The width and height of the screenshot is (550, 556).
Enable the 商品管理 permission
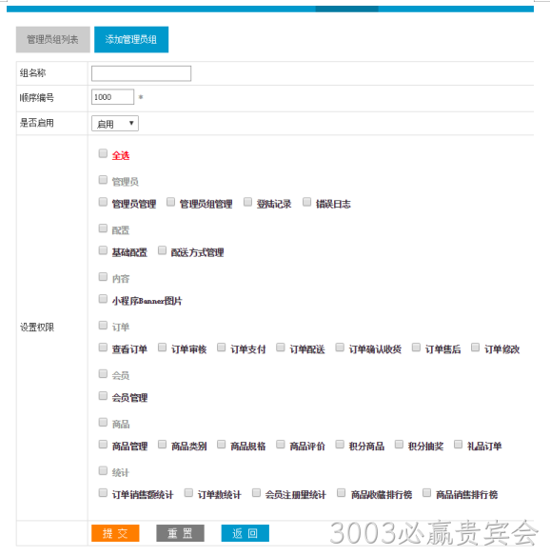(103, 445)
